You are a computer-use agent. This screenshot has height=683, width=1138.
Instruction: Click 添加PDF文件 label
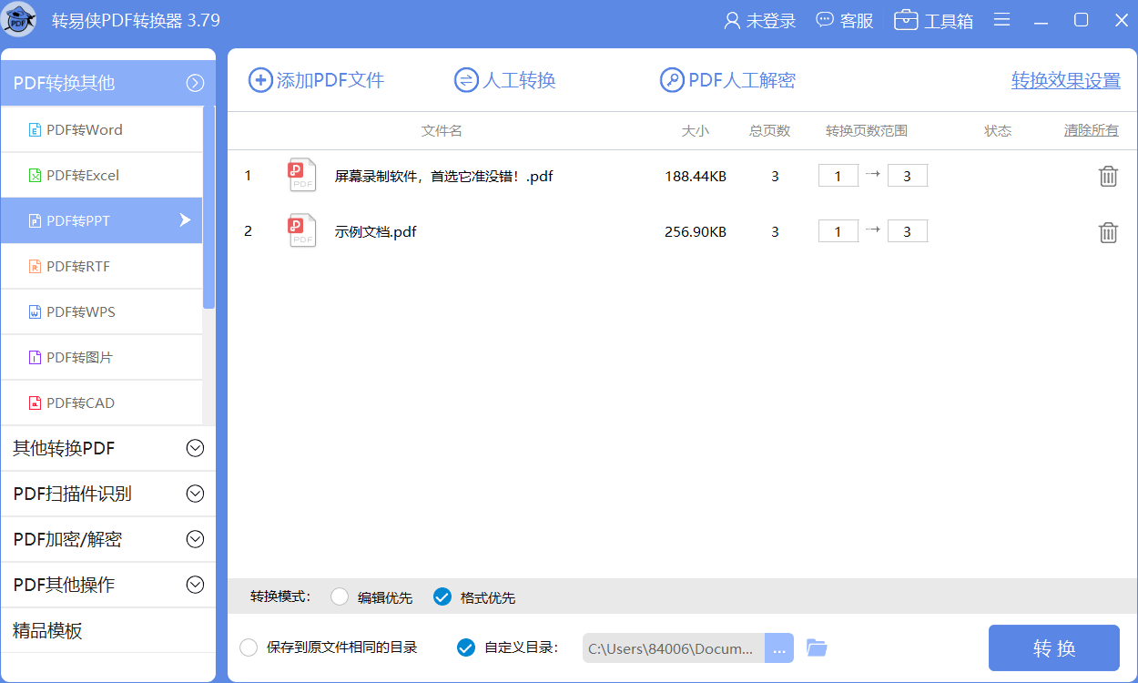[330, 80]
